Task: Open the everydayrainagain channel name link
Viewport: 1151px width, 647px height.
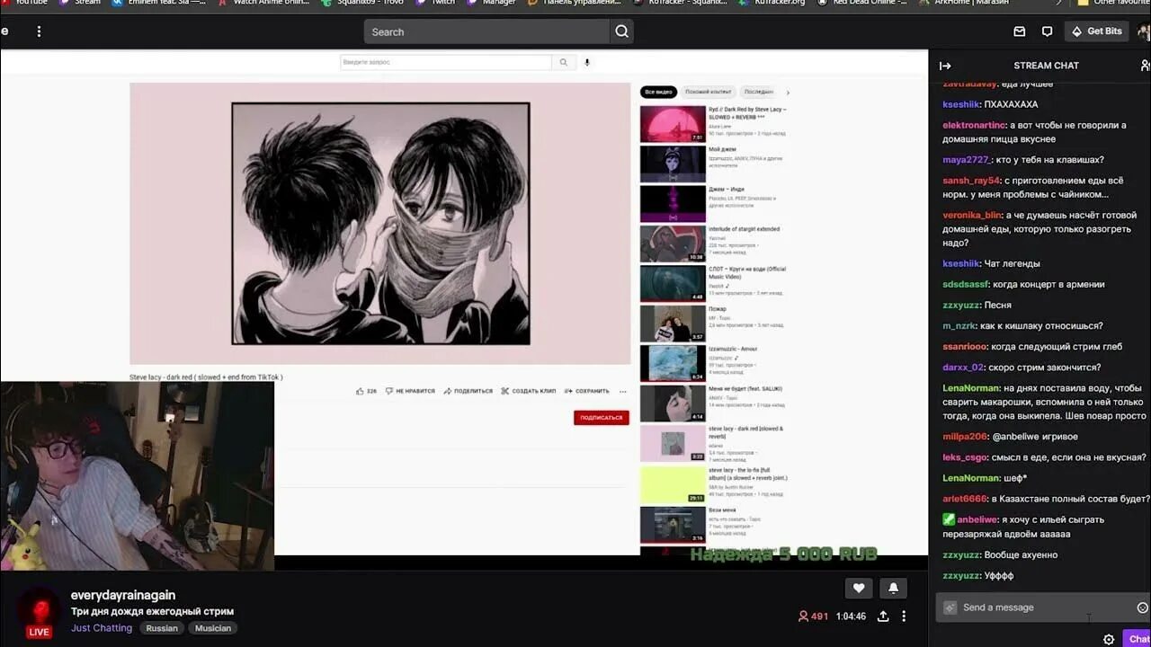Action: 123,595
